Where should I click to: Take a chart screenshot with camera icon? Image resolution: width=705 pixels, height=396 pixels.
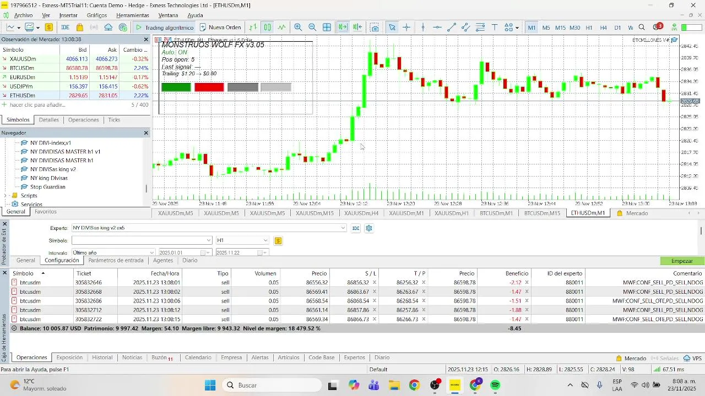point(375,27)
